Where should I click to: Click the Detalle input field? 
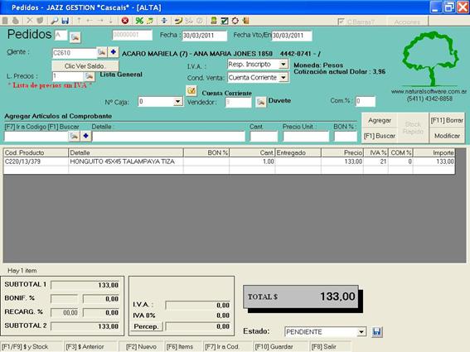click(x=169, y=137)
